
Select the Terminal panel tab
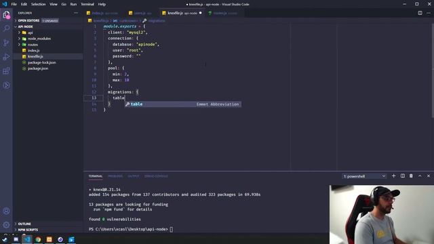[96, 176]
